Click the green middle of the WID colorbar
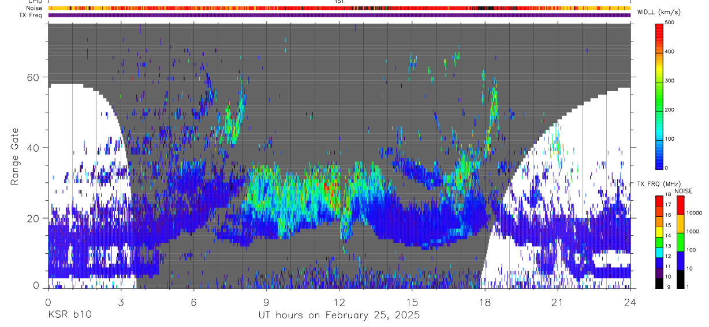This screenshot has width=709, height=327. (x=659, y=95)
